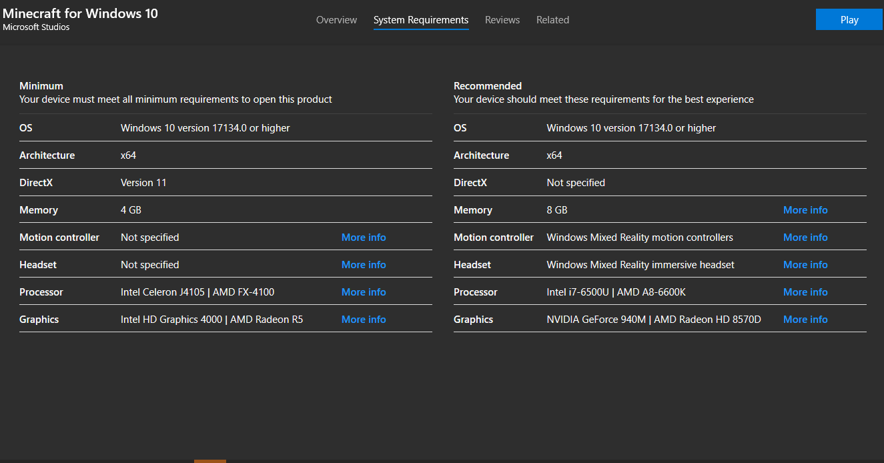Open More info for minimum Headset
This screenshot has width=884, height=463.
(364, 265)
